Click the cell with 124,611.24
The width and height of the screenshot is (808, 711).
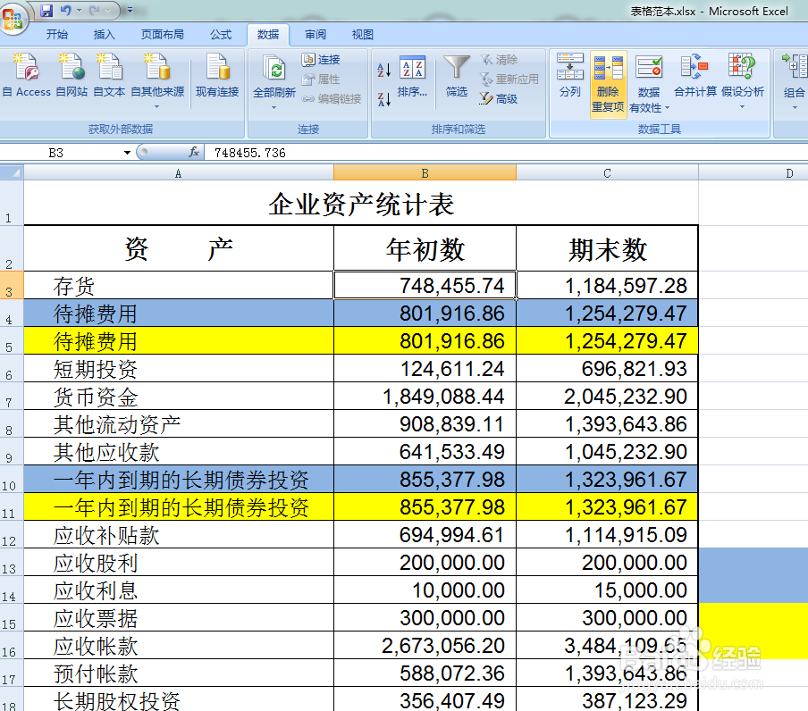425,369
